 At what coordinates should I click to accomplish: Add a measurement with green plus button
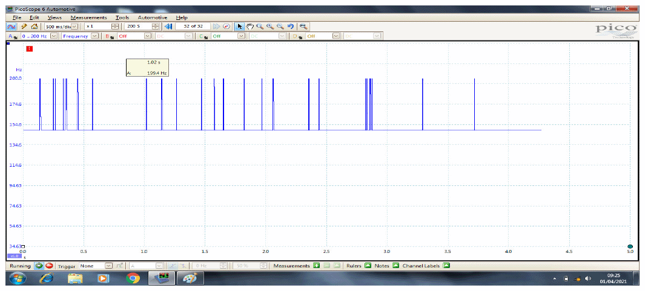coord(316,266)
